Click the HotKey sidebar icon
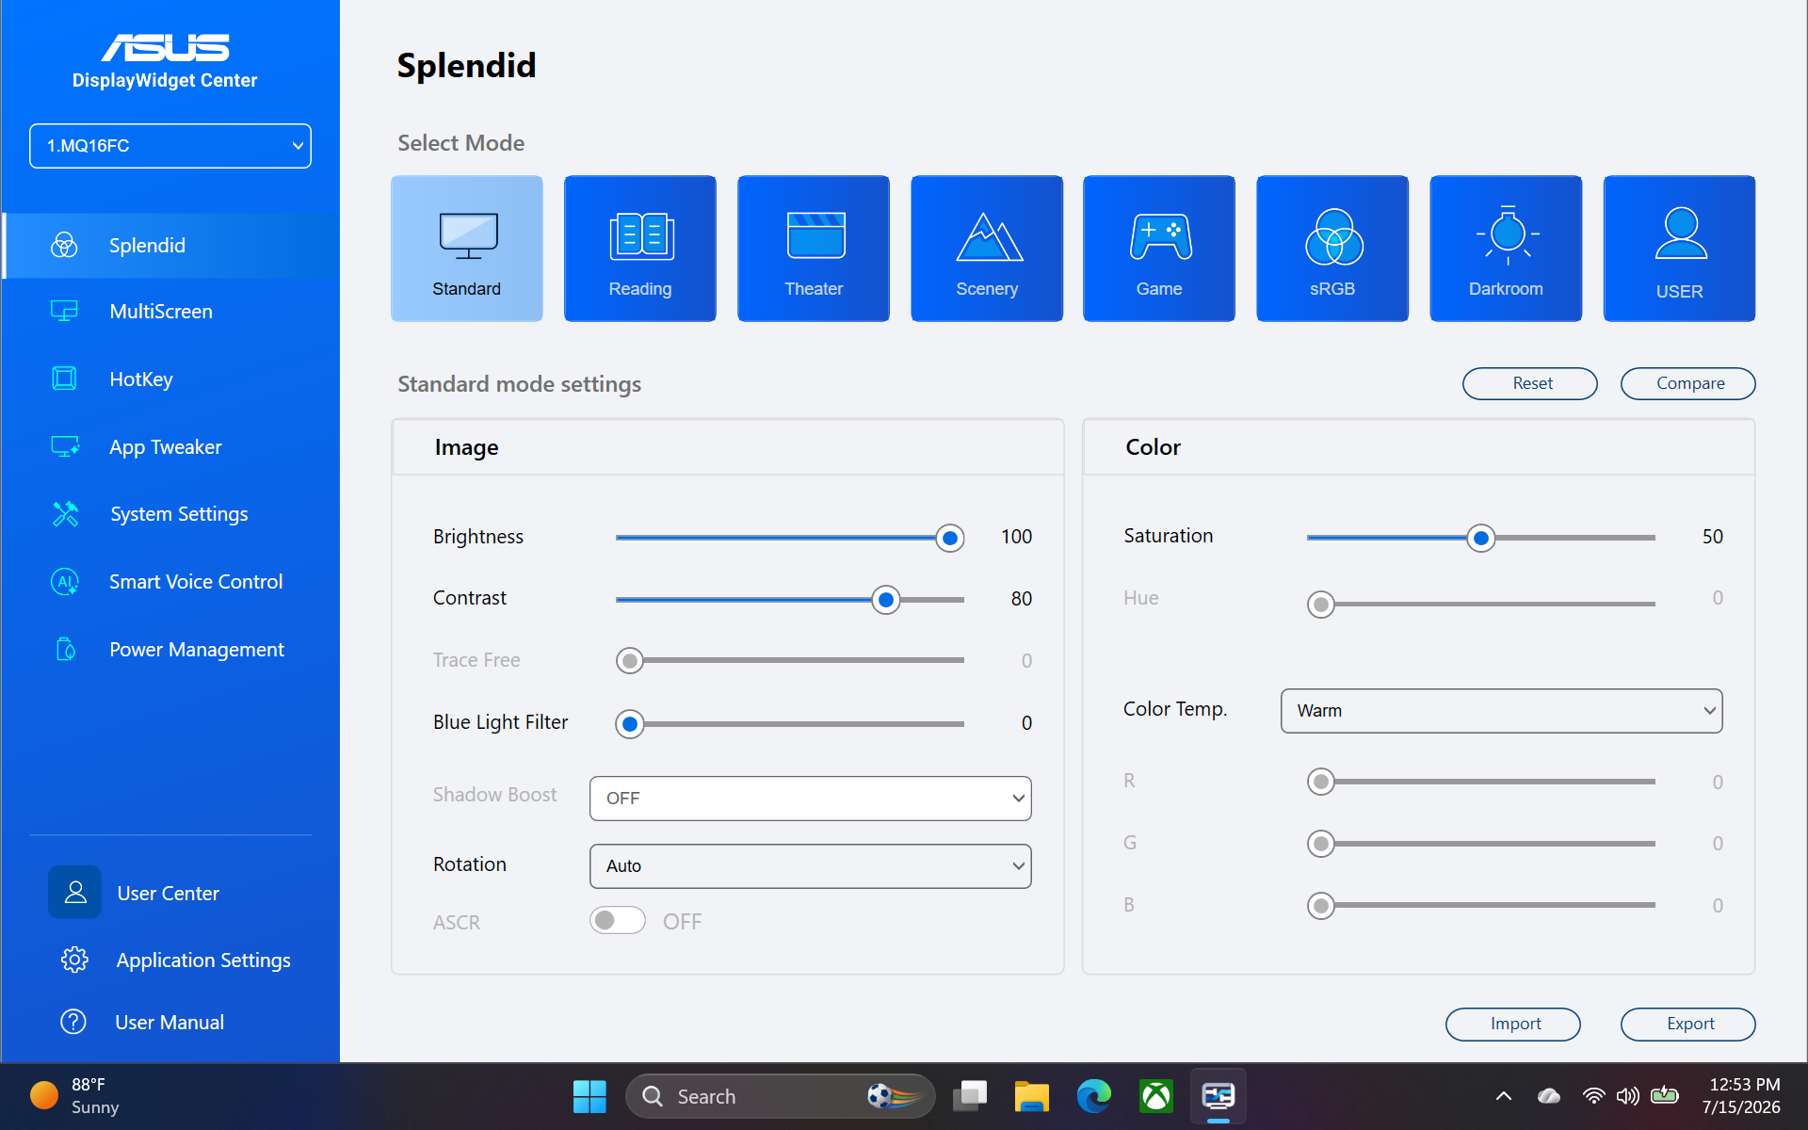This screenshot has height=1130, width=1808. coord(64,379)
